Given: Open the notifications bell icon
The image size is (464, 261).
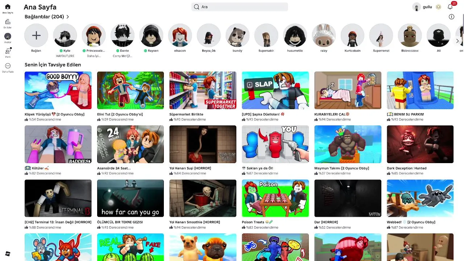Looking at the screenshot, I should 450,7.
